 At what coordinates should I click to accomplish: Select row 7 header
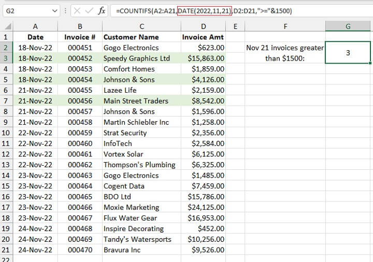coord(6,101)
